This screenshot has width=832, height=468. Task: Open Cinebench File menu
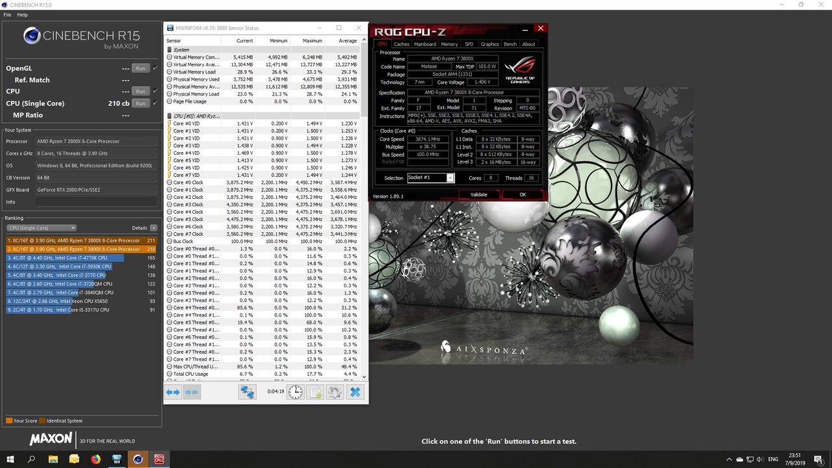click(x=8, y=14)
